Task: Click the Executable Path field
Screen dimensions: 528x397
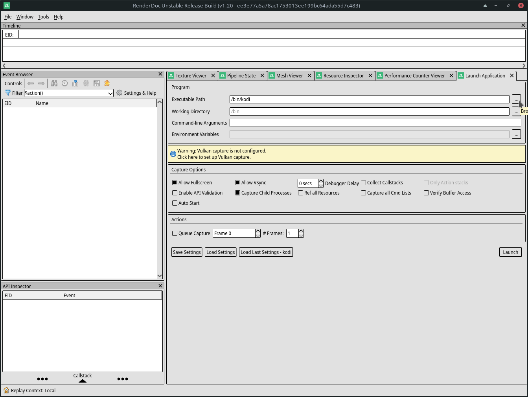Action: click(x=369, y=99)
